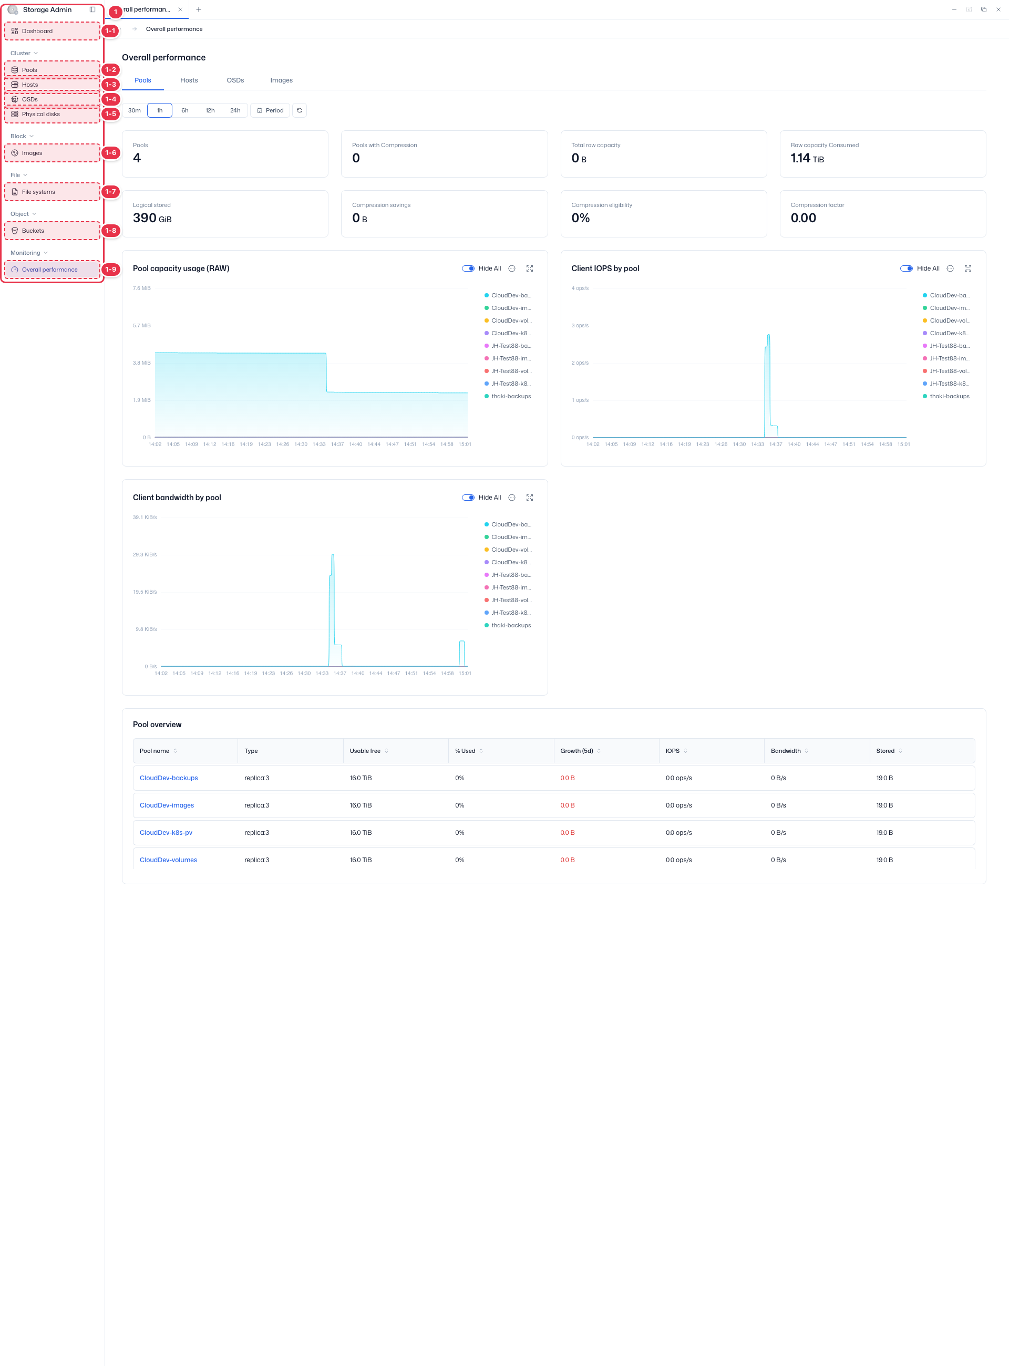Switch to the OSDs tab

[235, 80]
